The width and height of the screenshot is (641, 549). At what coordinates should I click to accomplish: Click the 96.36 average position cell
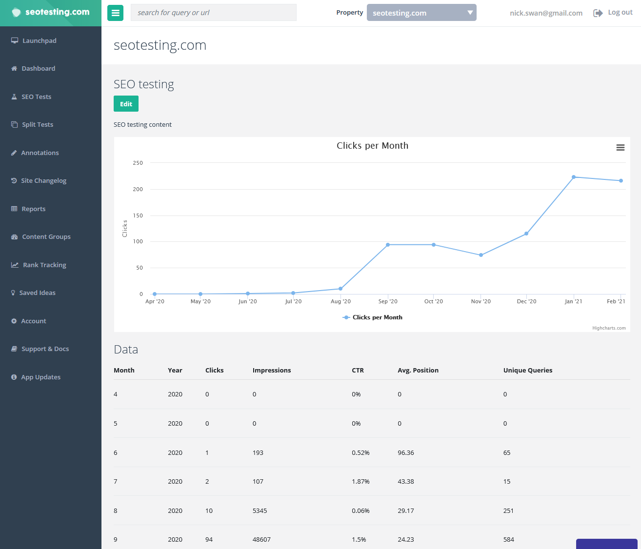point(406,453)
